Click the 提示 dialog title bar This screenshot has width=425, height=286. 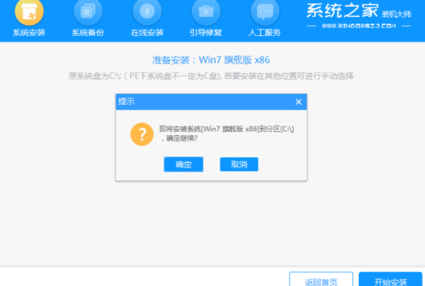211,102
